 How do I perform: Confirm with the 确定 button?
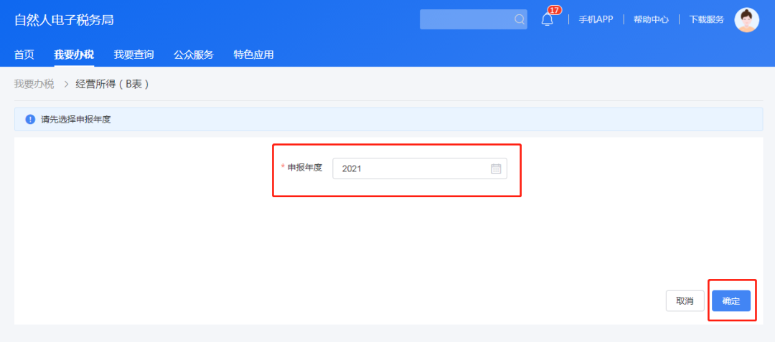[x=731, y=301]
